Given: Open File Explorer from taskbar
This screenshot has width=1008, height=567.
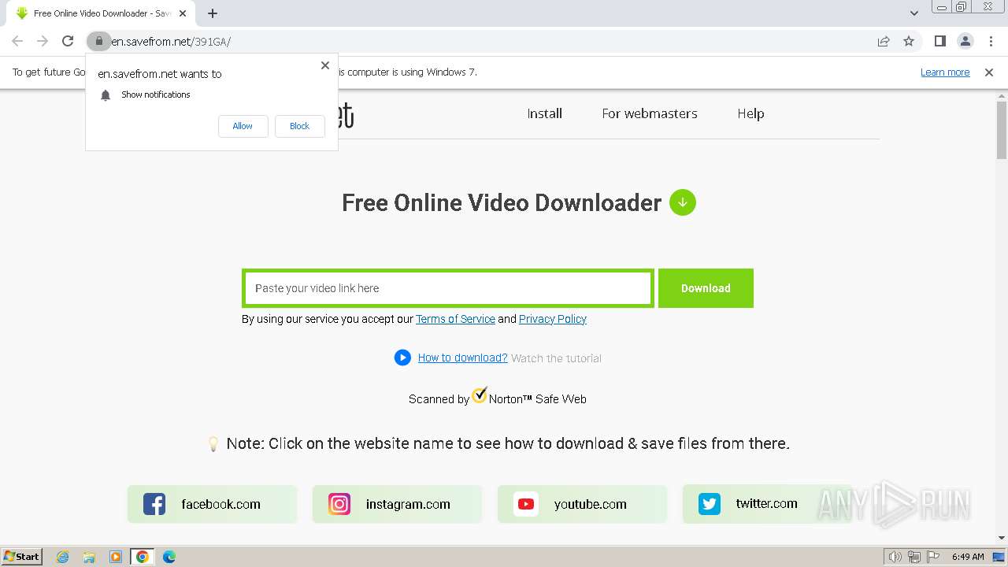Looking at the screenshot, I should click(89, 557).
